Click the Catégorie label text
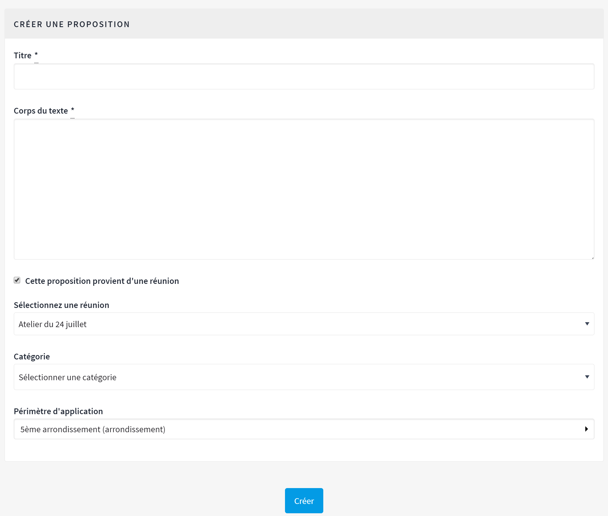The image size is (608, 516). click(31, 357)
